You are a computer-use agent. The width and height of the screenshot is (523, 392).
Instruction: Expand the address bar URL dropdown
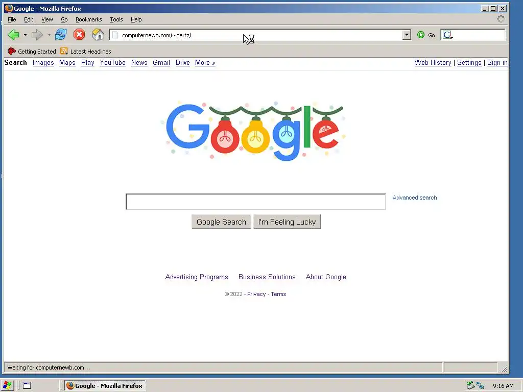pyautogui.click(x=407, y=35)
